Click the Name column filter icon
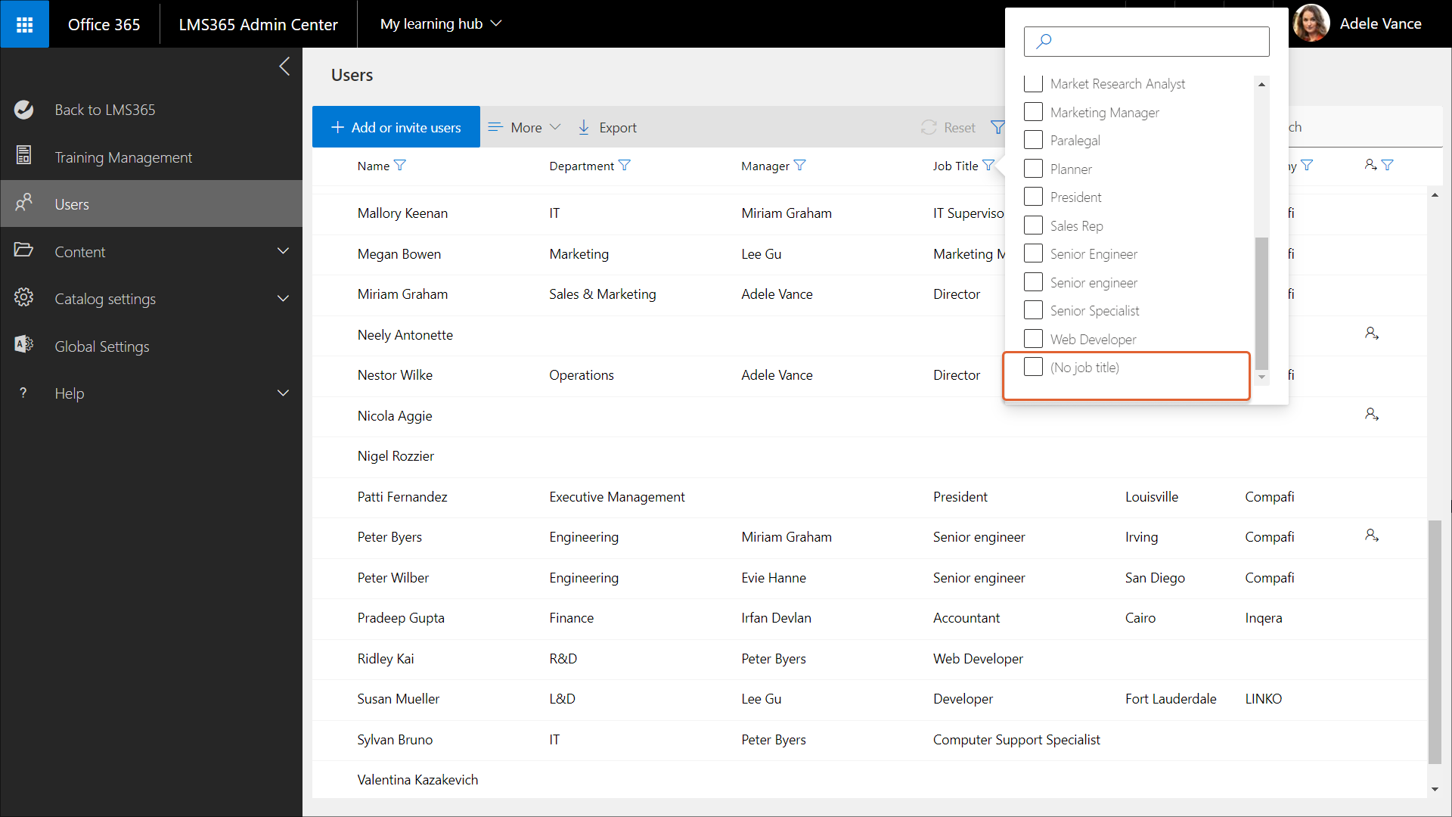 [x=401, y=166]
